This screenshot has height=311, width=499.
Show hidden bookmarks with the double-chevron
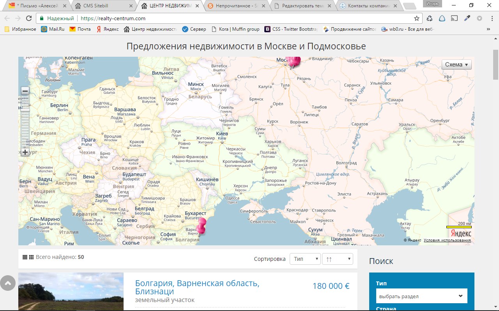tap(488, 29)
